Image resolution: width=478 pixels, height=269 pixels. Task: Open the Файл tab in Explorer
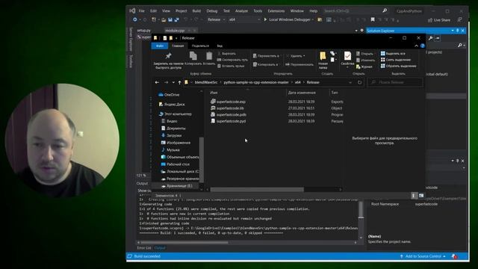[x=160, y=46]
